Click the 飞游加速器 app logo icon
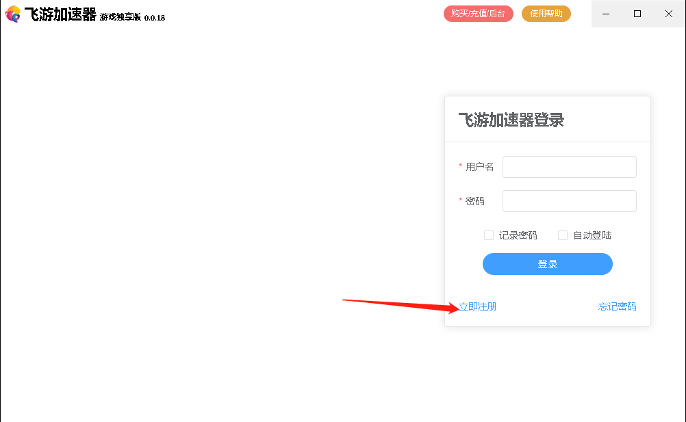The image size is (686, 422). pos(13,14)
